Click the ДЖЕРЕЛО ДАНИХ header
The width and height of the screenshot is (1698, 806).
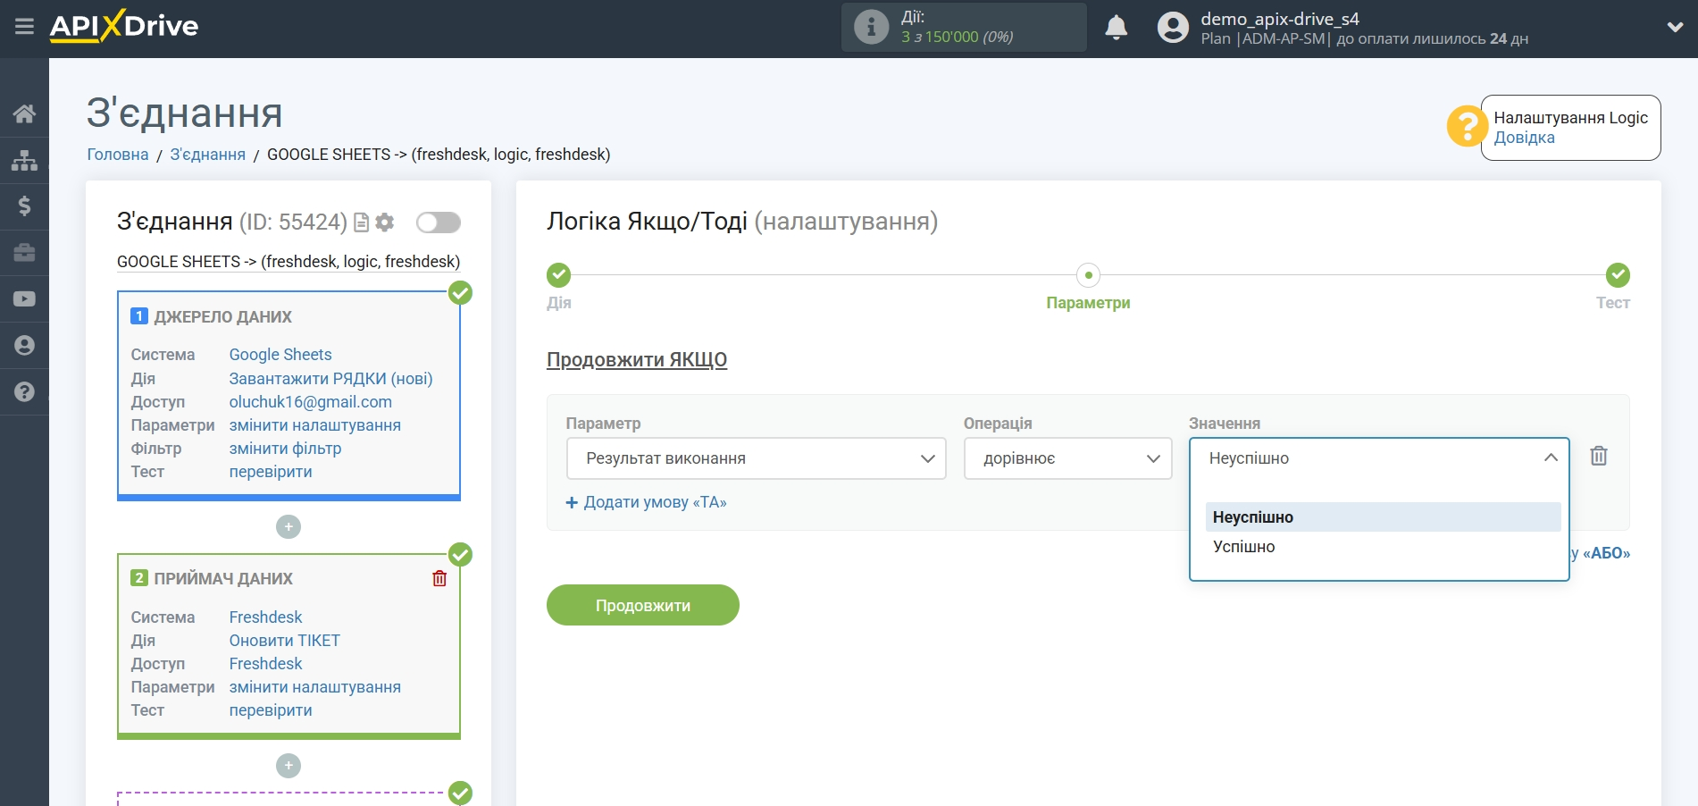pyautogui.click(x=223, y=317)
